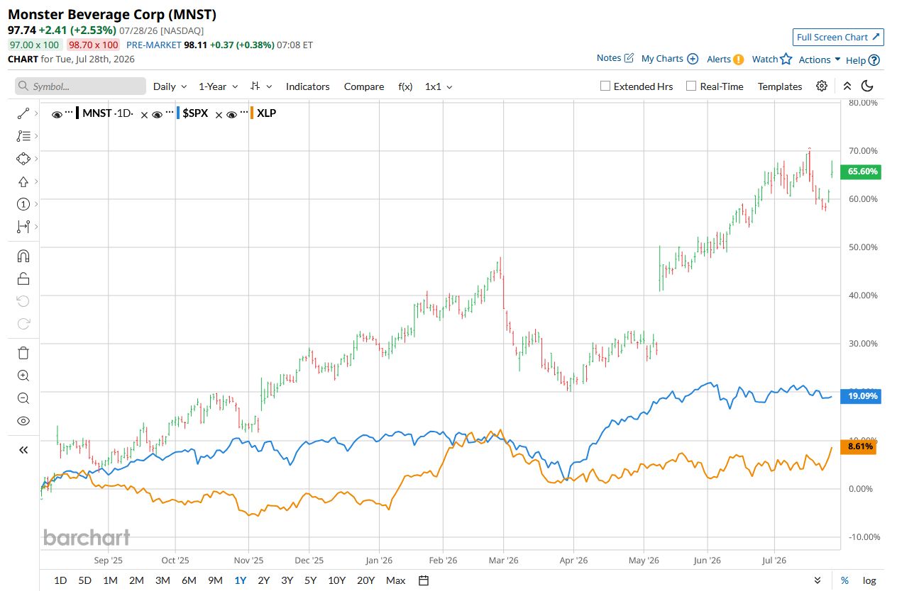
Task: Open the f(x) expressions button
Action: (x=405, y=86)
